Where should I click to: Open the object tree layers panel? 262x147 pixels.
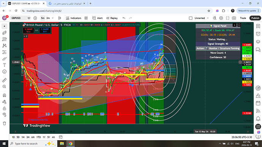tap(258, 42)
